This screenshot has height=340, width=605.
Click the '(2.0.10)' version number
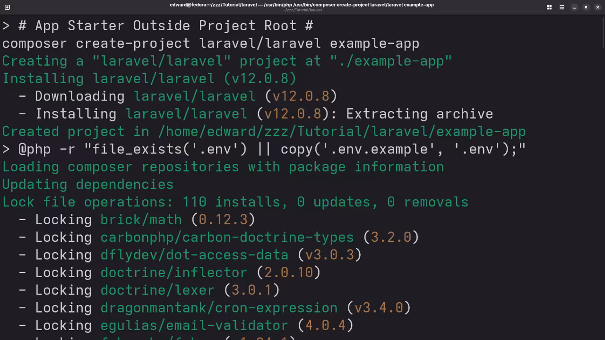pos(288,272)
